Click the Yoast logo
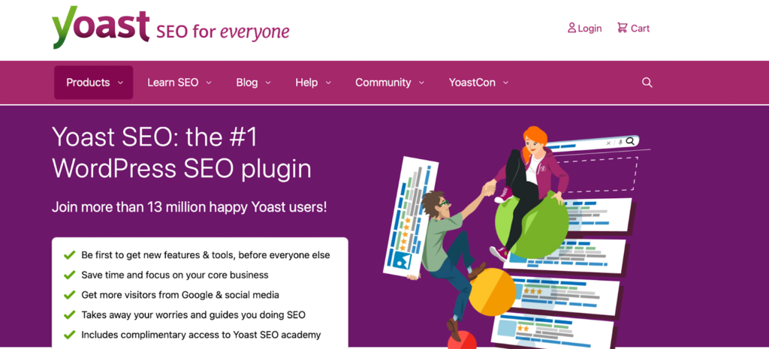Image resolution: width=769 pixels, height=349 pixels. [x=101, y=27]
